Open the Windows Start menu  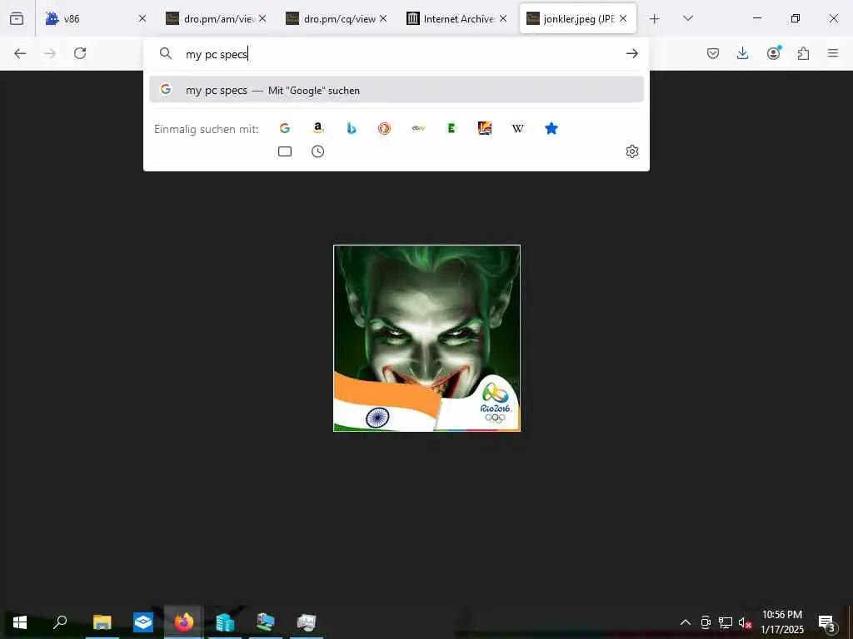(20, 622)
